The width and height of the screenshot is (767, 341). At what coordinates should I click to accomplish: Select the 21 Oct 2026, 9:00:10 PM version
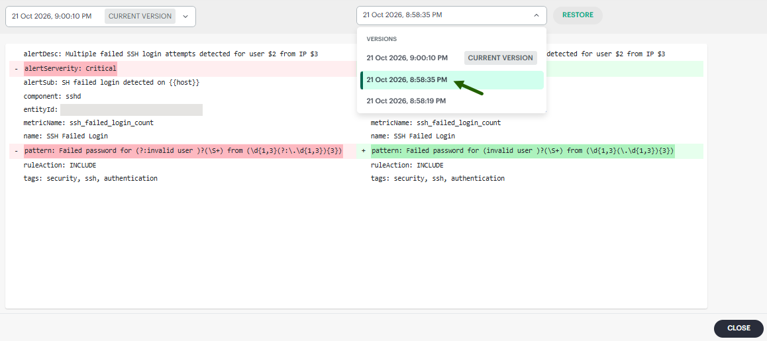pos(452,58)
